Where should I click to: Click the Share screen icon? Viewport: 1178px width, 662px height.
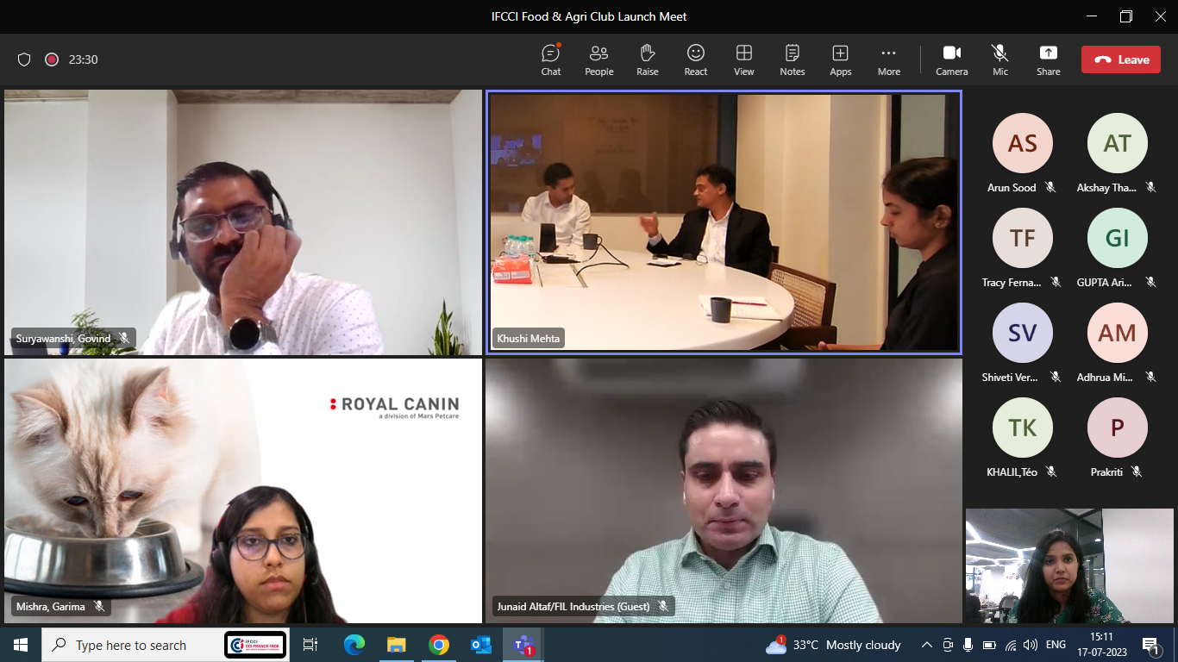tap(1048, 59)
